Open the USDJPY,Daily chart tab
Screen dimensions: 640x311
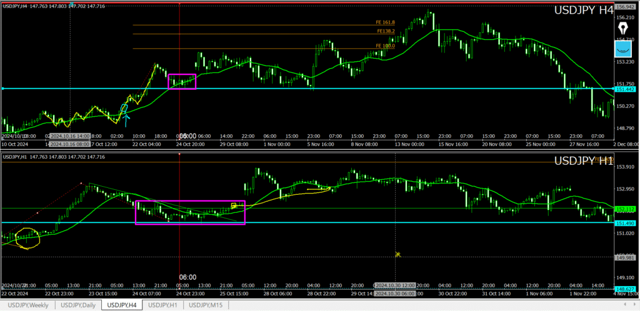tap(79, 305)
